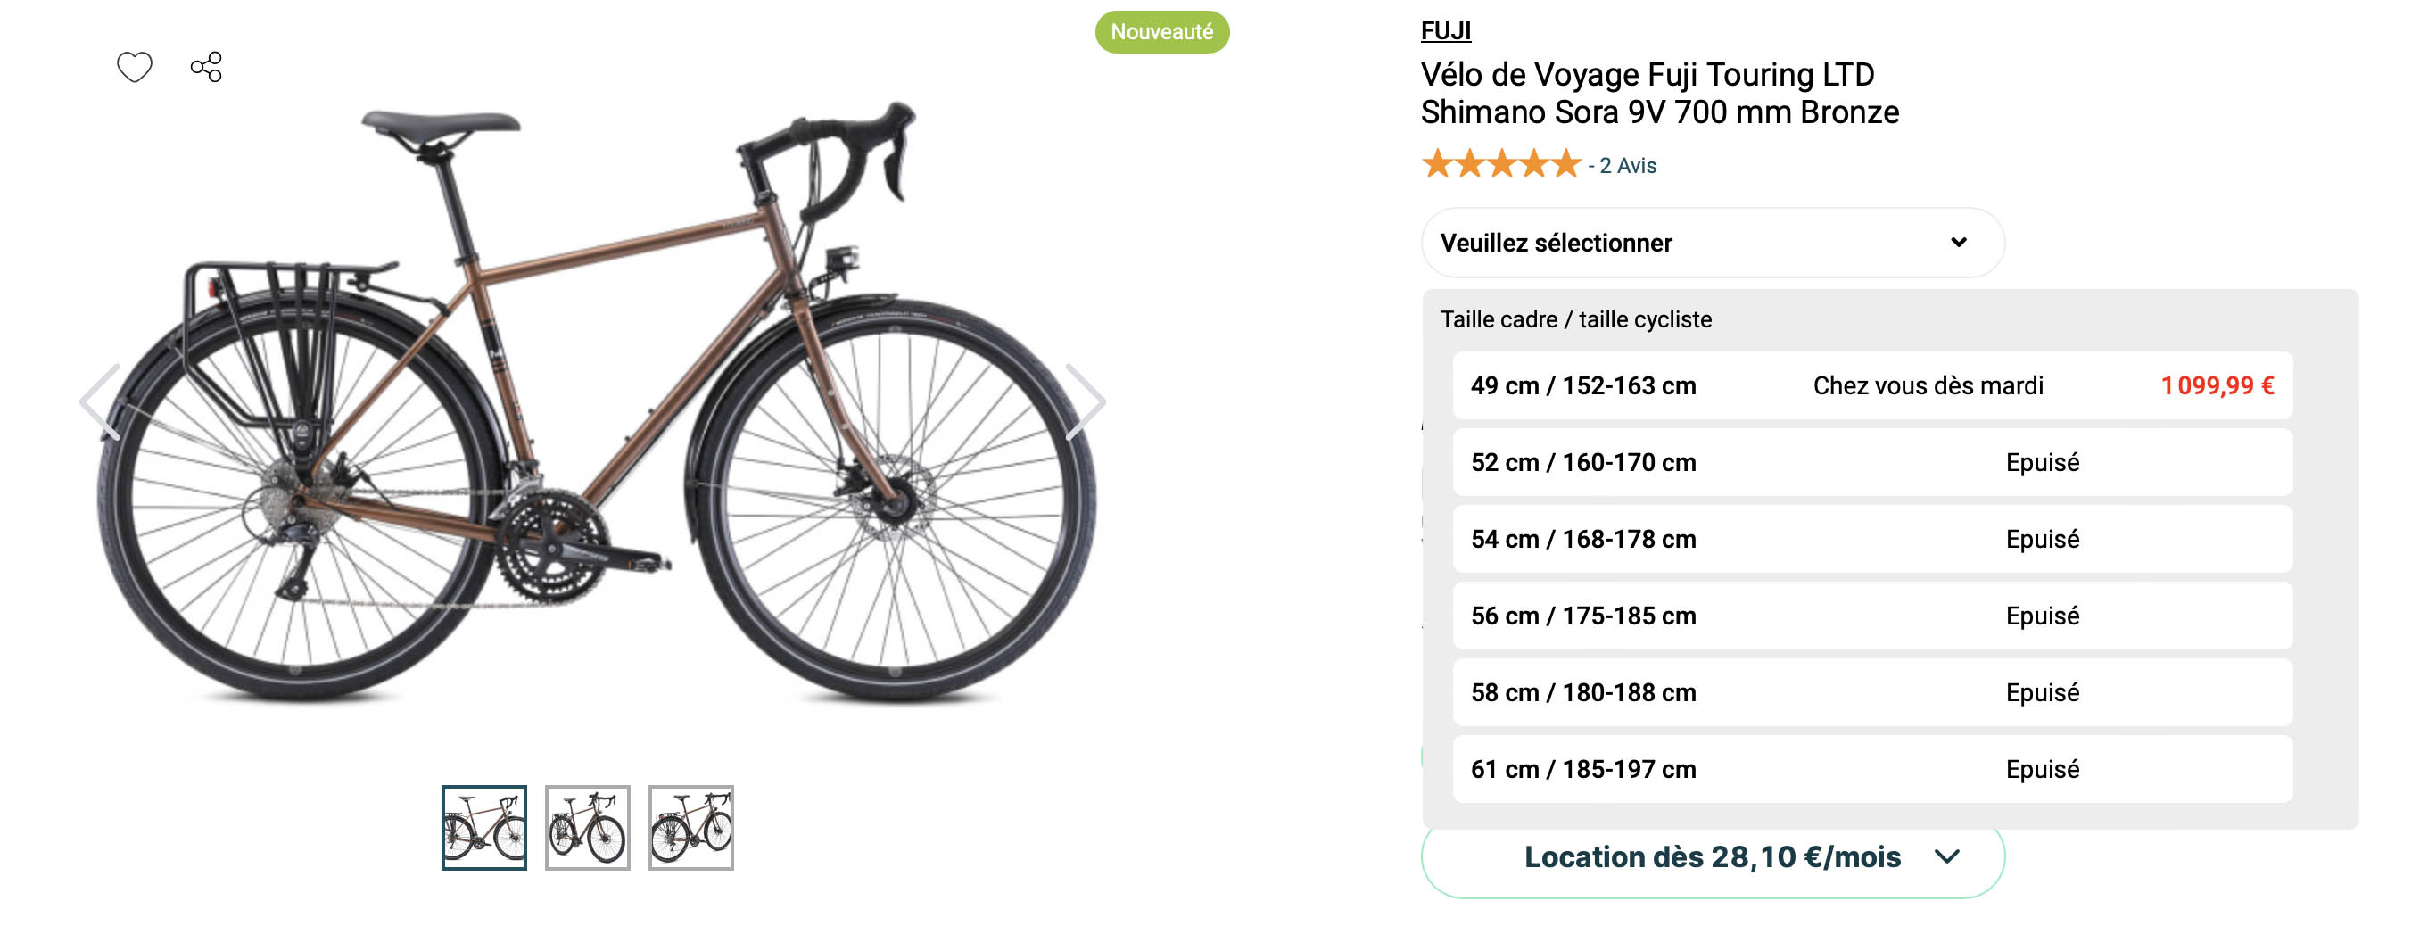Viewport: 2428px width, 926px height.
Task: Click the Nouveauté badge
Action: pyautogui.click(x=1161, y=32)
